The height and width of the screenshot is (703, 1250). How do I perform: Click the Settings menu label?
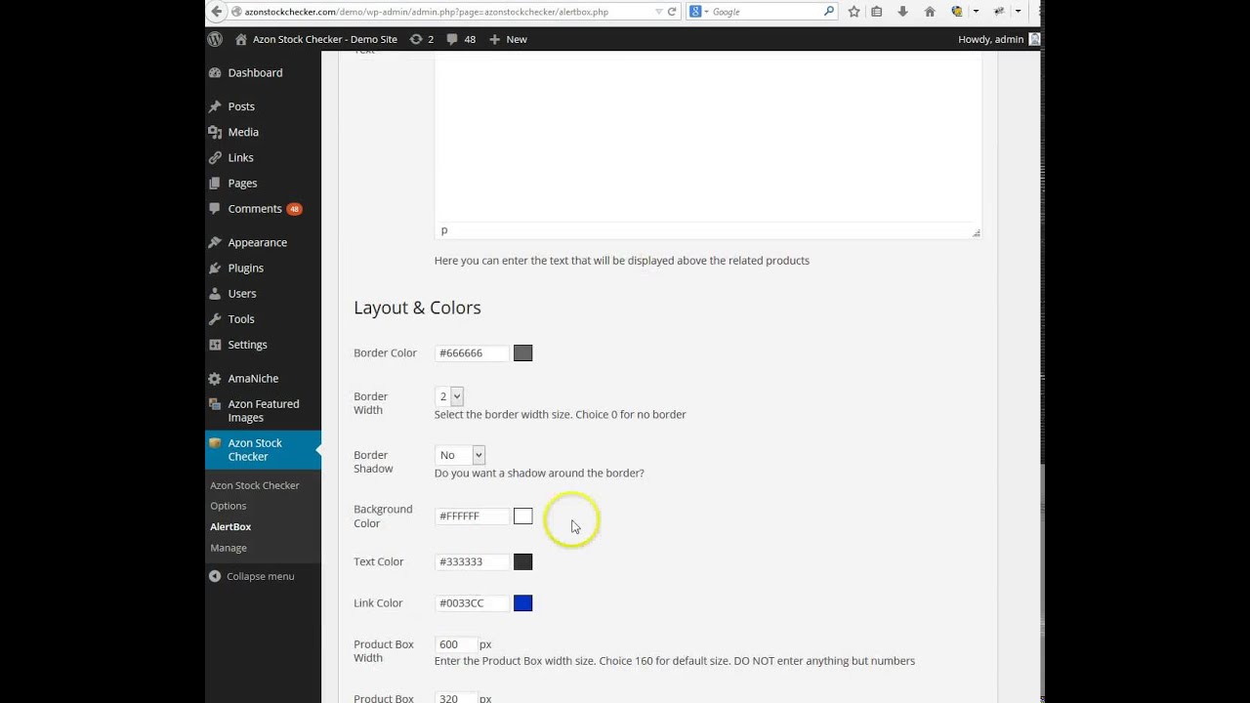[x=248, y=345]
